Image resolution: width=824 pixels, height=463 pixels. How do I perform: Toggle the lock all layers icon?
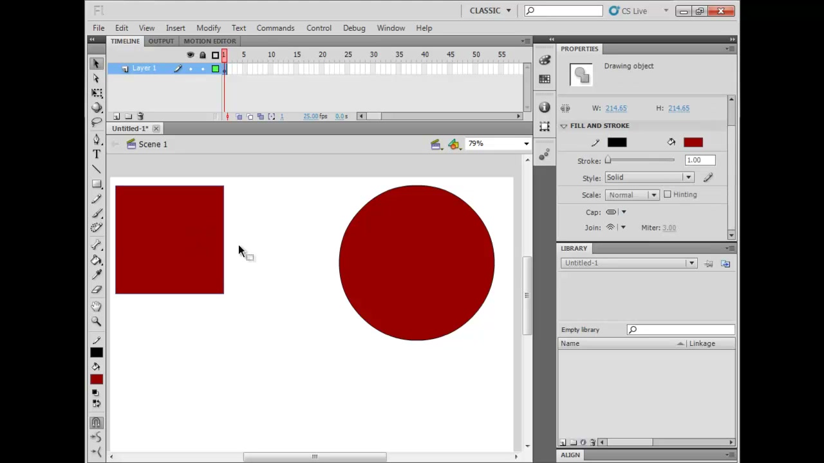click(x=203, y=55)
